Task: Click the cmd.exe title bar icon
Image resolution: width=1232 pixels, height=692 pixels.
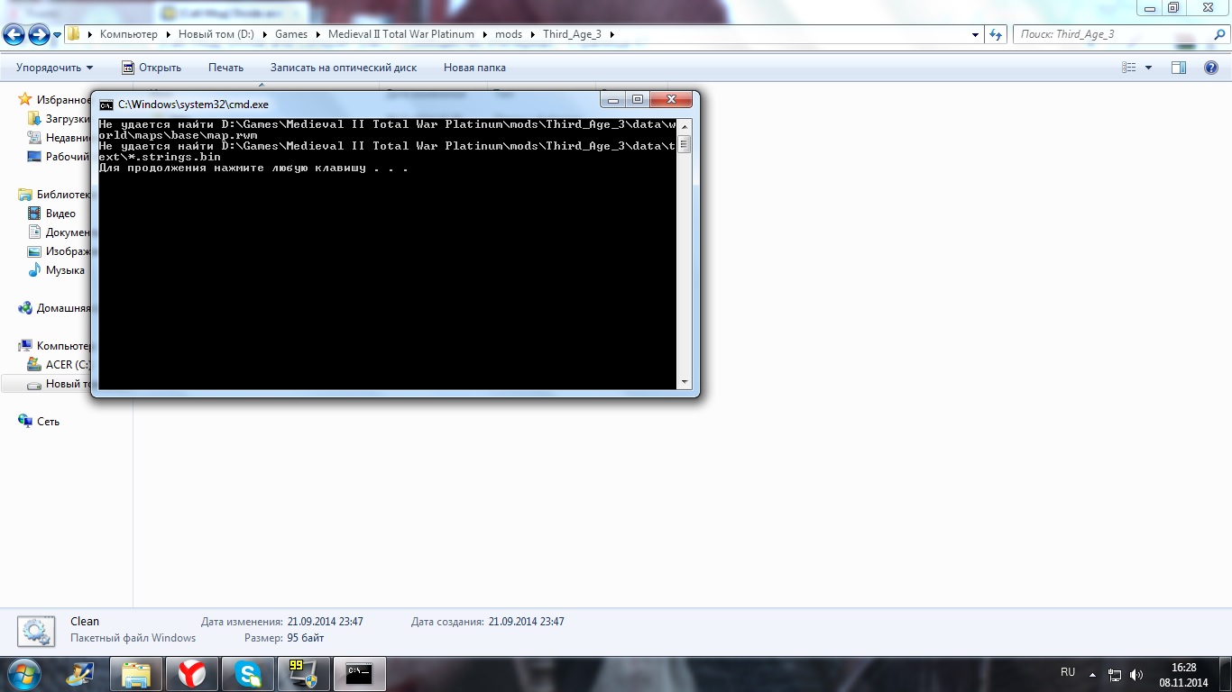Action: (106, 105)
